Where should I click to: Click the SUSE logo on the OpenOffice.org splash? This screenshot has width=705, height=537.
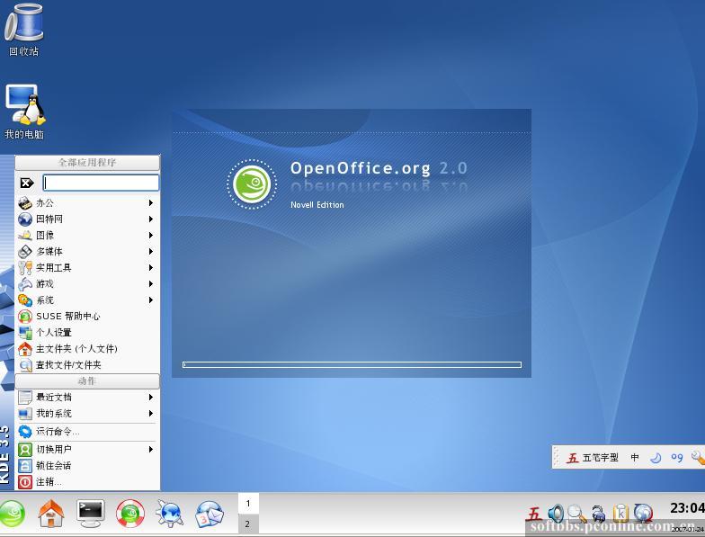click(252, 183)
